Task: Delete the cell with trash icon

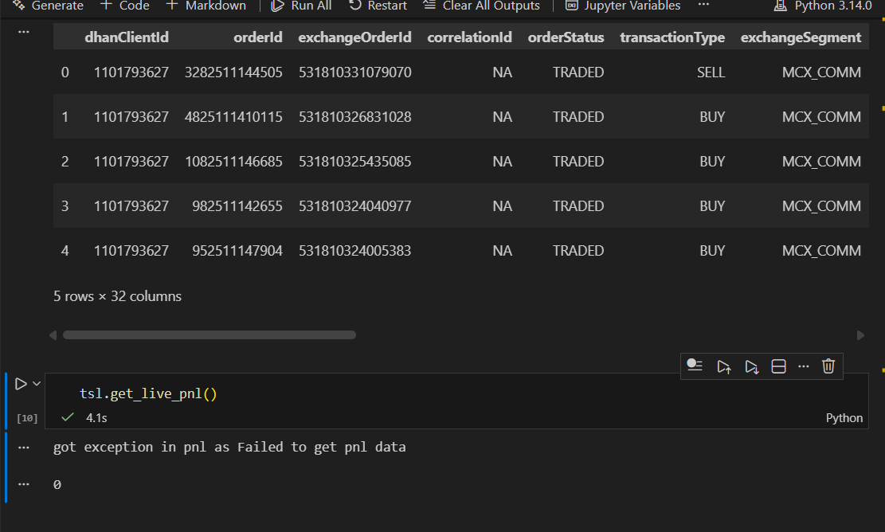Action: 828,366
